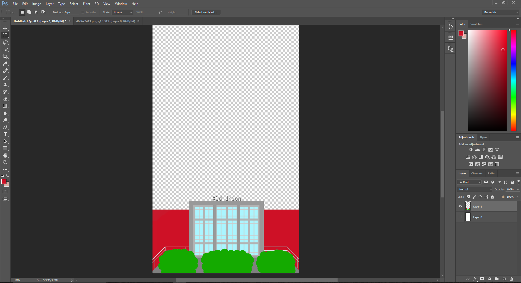This screenshot has height=283, width=521.
Task: Select the Path Selection tool
Action: pyautogui.click(x=5, y=141)
